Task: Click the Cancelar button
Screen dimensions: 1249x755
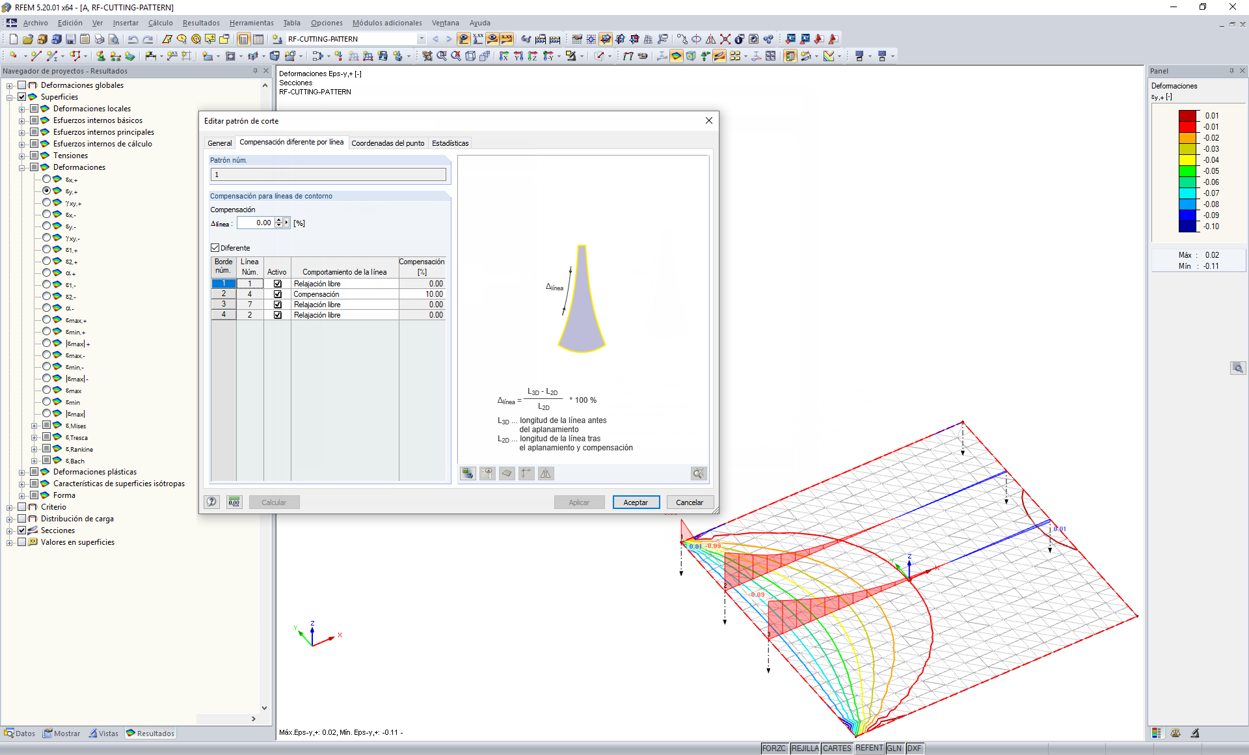Action: 689,502
